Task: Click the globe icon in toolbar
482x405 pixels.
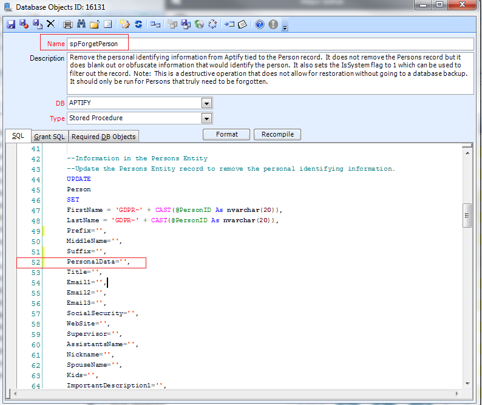Action: tap(199, 24)
